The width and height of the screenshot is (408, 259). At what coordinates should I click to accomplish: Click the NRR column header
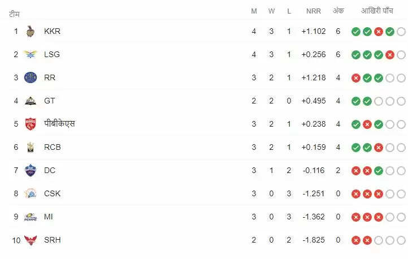tap(314, 11)
